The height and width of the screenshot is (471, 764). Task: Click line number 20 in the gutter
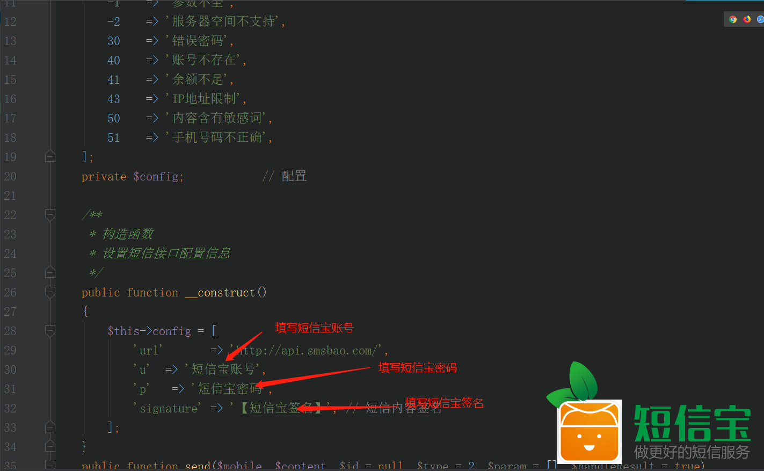click(x=10, y=176)
